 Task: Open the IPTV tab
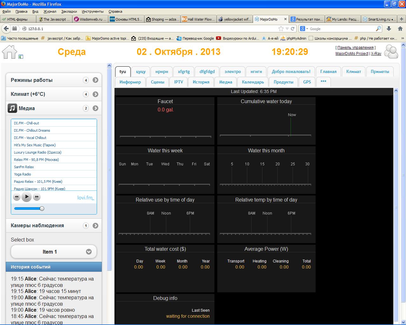click(x=179, y=82)
